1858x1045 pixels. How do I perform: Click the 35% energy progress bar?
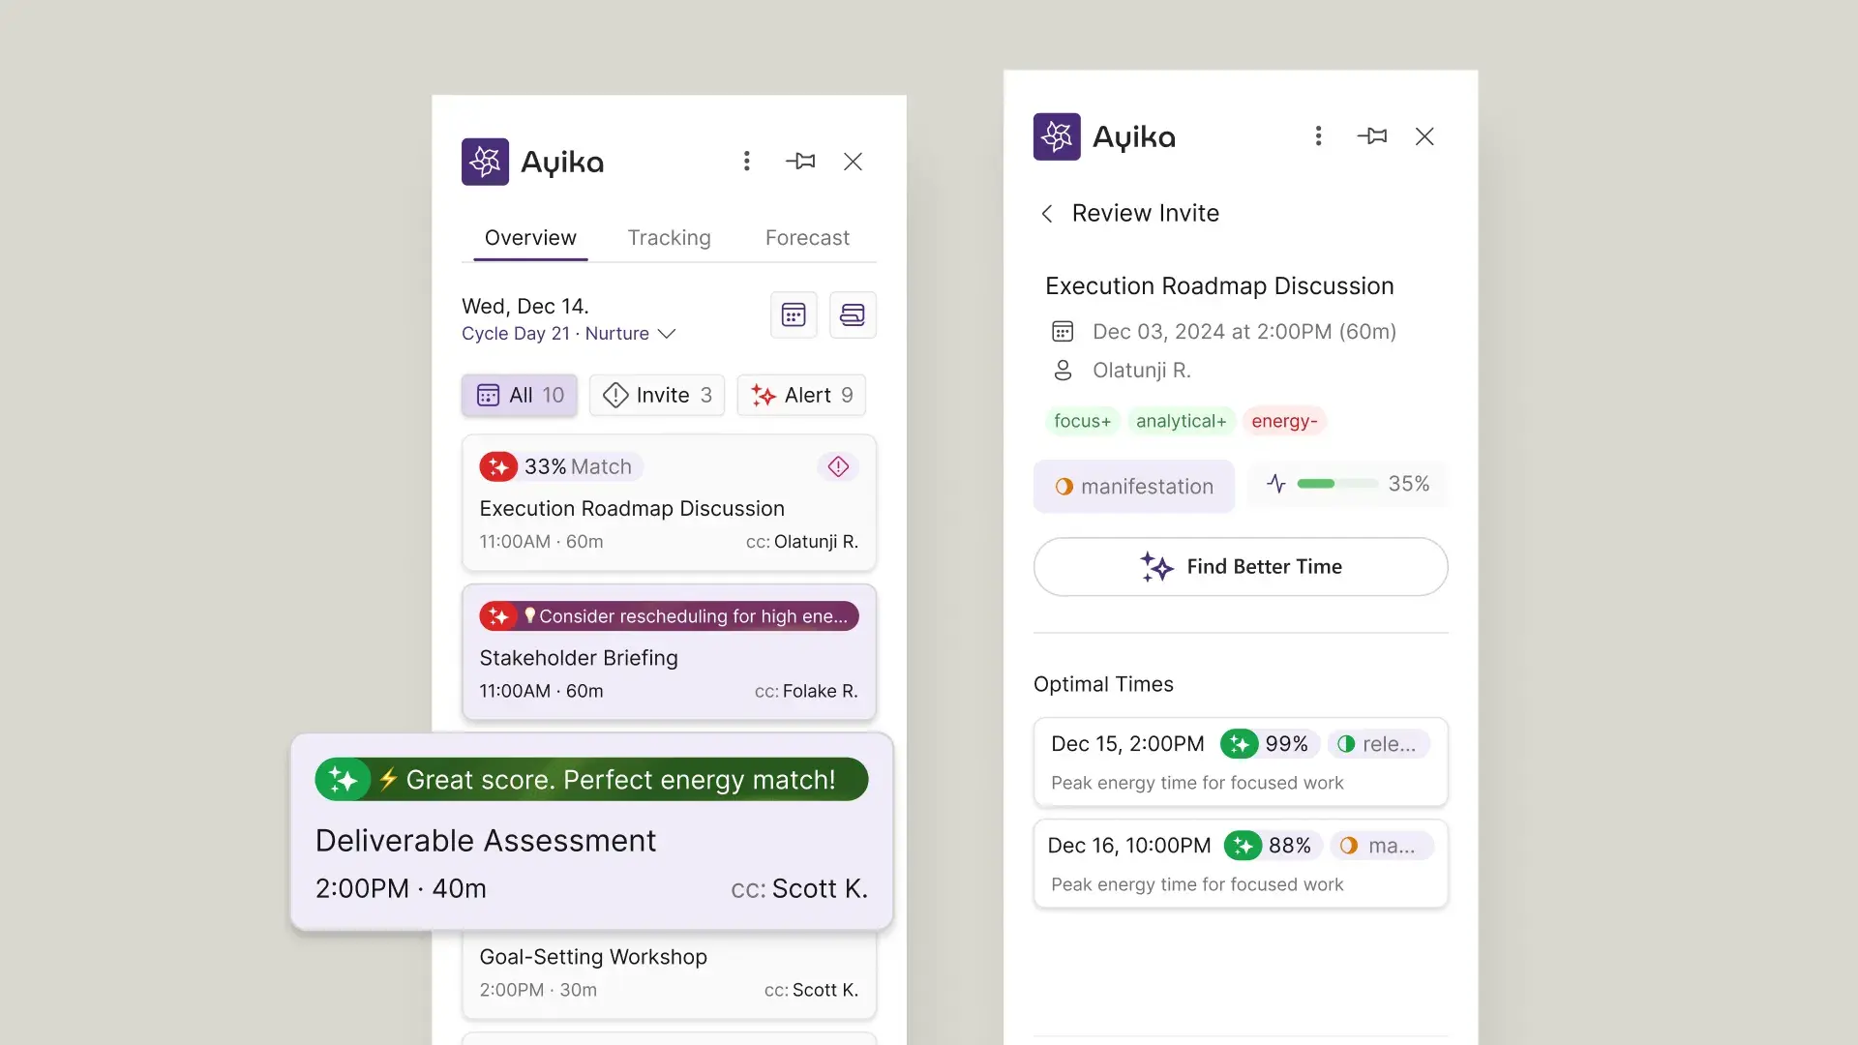tap(1337, 484)
